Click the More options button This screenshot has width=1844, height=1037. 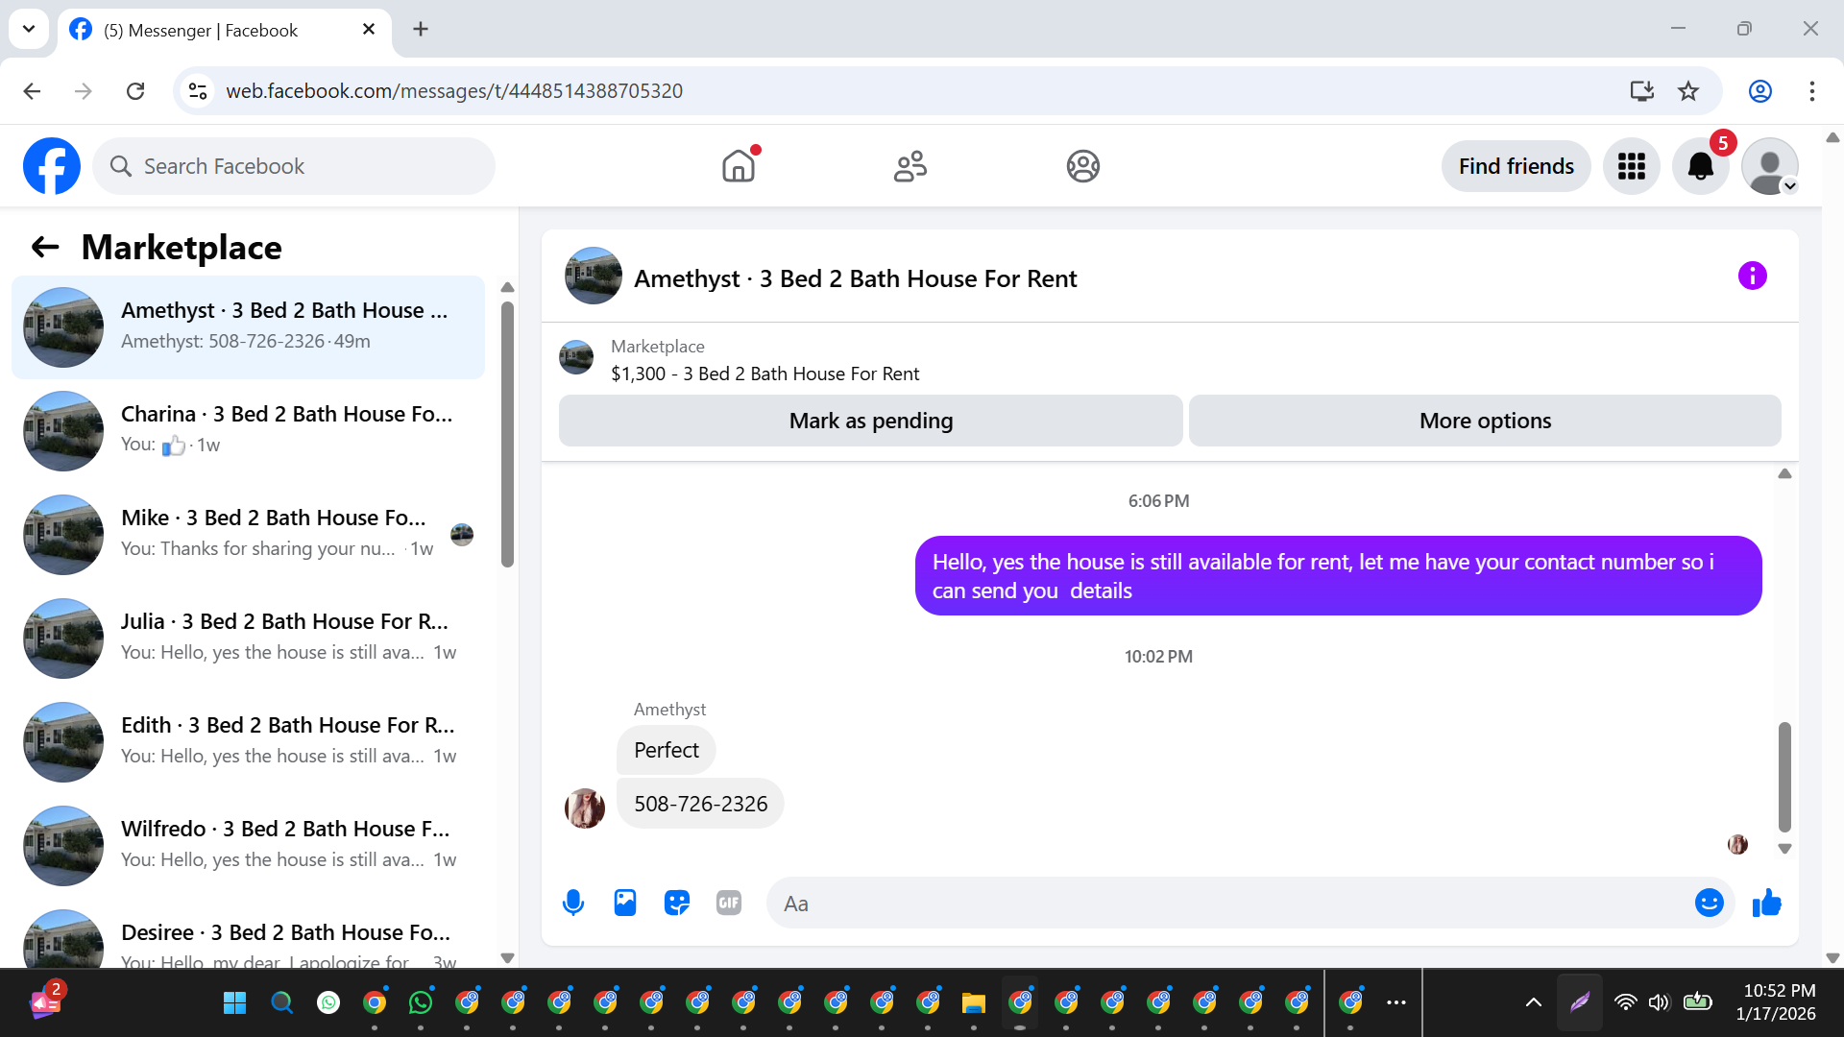[x=1485, y=421]
